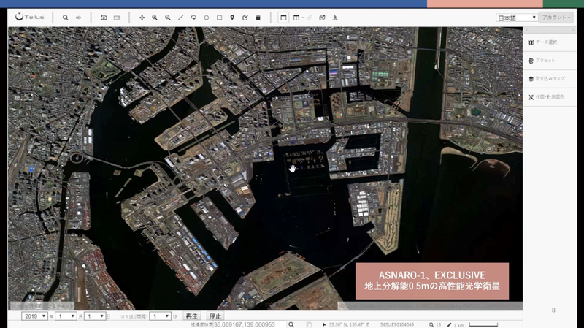Open the search tool in toolbar
584x328 pixels.
65,18
